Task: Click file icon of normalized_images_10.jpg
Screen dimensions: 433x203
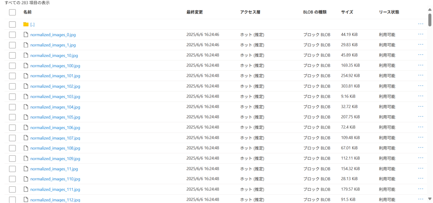Action: pos(26,55)
